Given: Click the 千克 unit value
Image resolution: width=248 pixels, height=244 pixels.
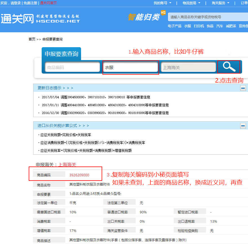Looking at the screenshot, I should tap(73, 203).
